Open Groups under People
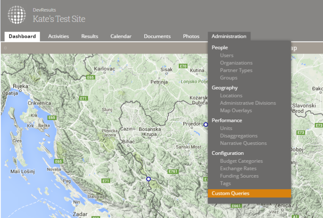 [229, 78]
